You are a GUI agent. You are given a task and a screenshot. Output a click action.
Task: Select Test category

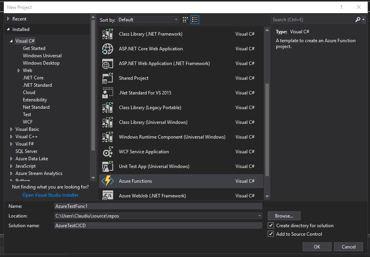point(27,114)
